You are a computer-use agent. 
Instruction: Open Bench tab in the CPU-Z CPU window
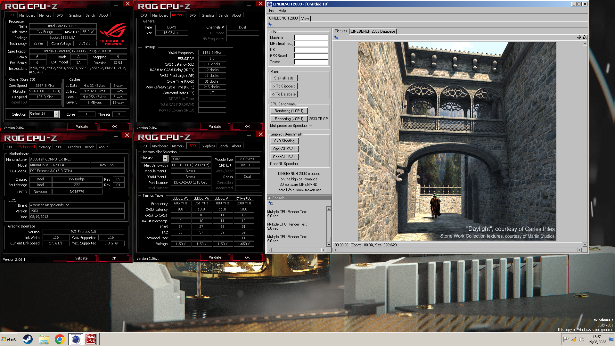(90, 15)
